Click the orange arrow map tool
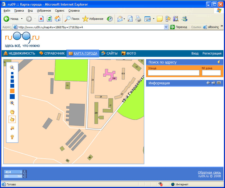The width and height of the screenshot is (225, 188). (12, 128)
